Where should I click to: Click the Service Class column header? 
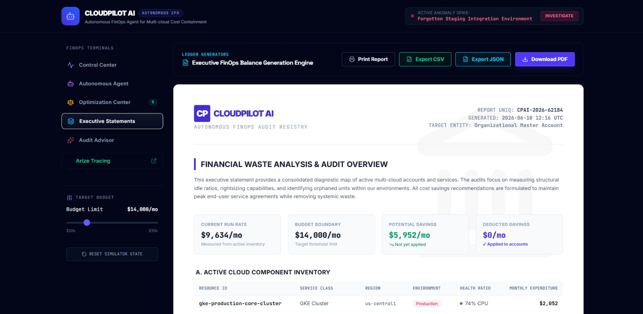[x=316, y=288]
